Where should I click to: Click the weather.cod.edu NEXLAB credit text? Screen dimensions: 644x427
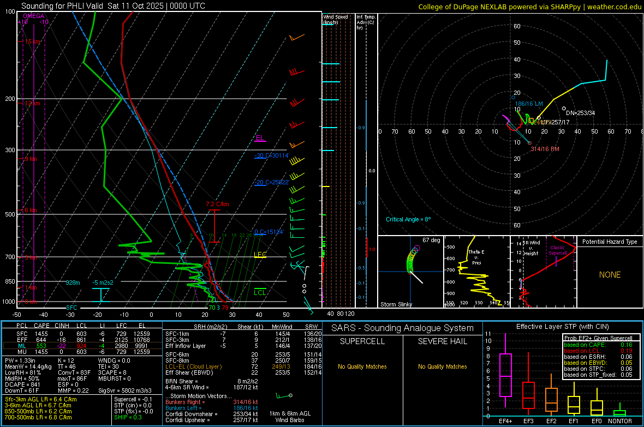click(x=529, y=7)
